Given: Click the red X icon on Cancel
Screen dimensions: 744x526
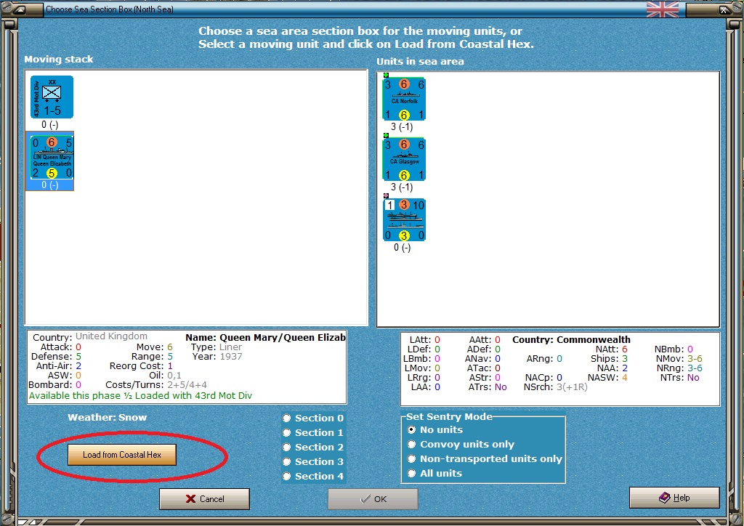Looking at the screenshot, I should pyautogui.click(x=191, y=499).
